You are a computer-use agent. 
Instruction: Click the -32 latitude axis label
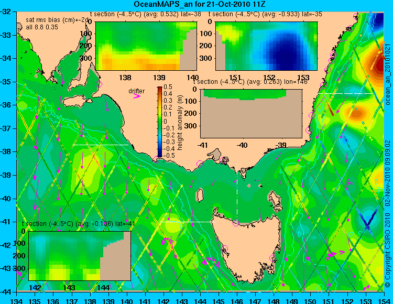point(6,12)
